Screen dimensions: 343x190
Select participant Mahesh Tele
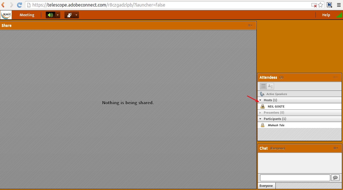299,125
